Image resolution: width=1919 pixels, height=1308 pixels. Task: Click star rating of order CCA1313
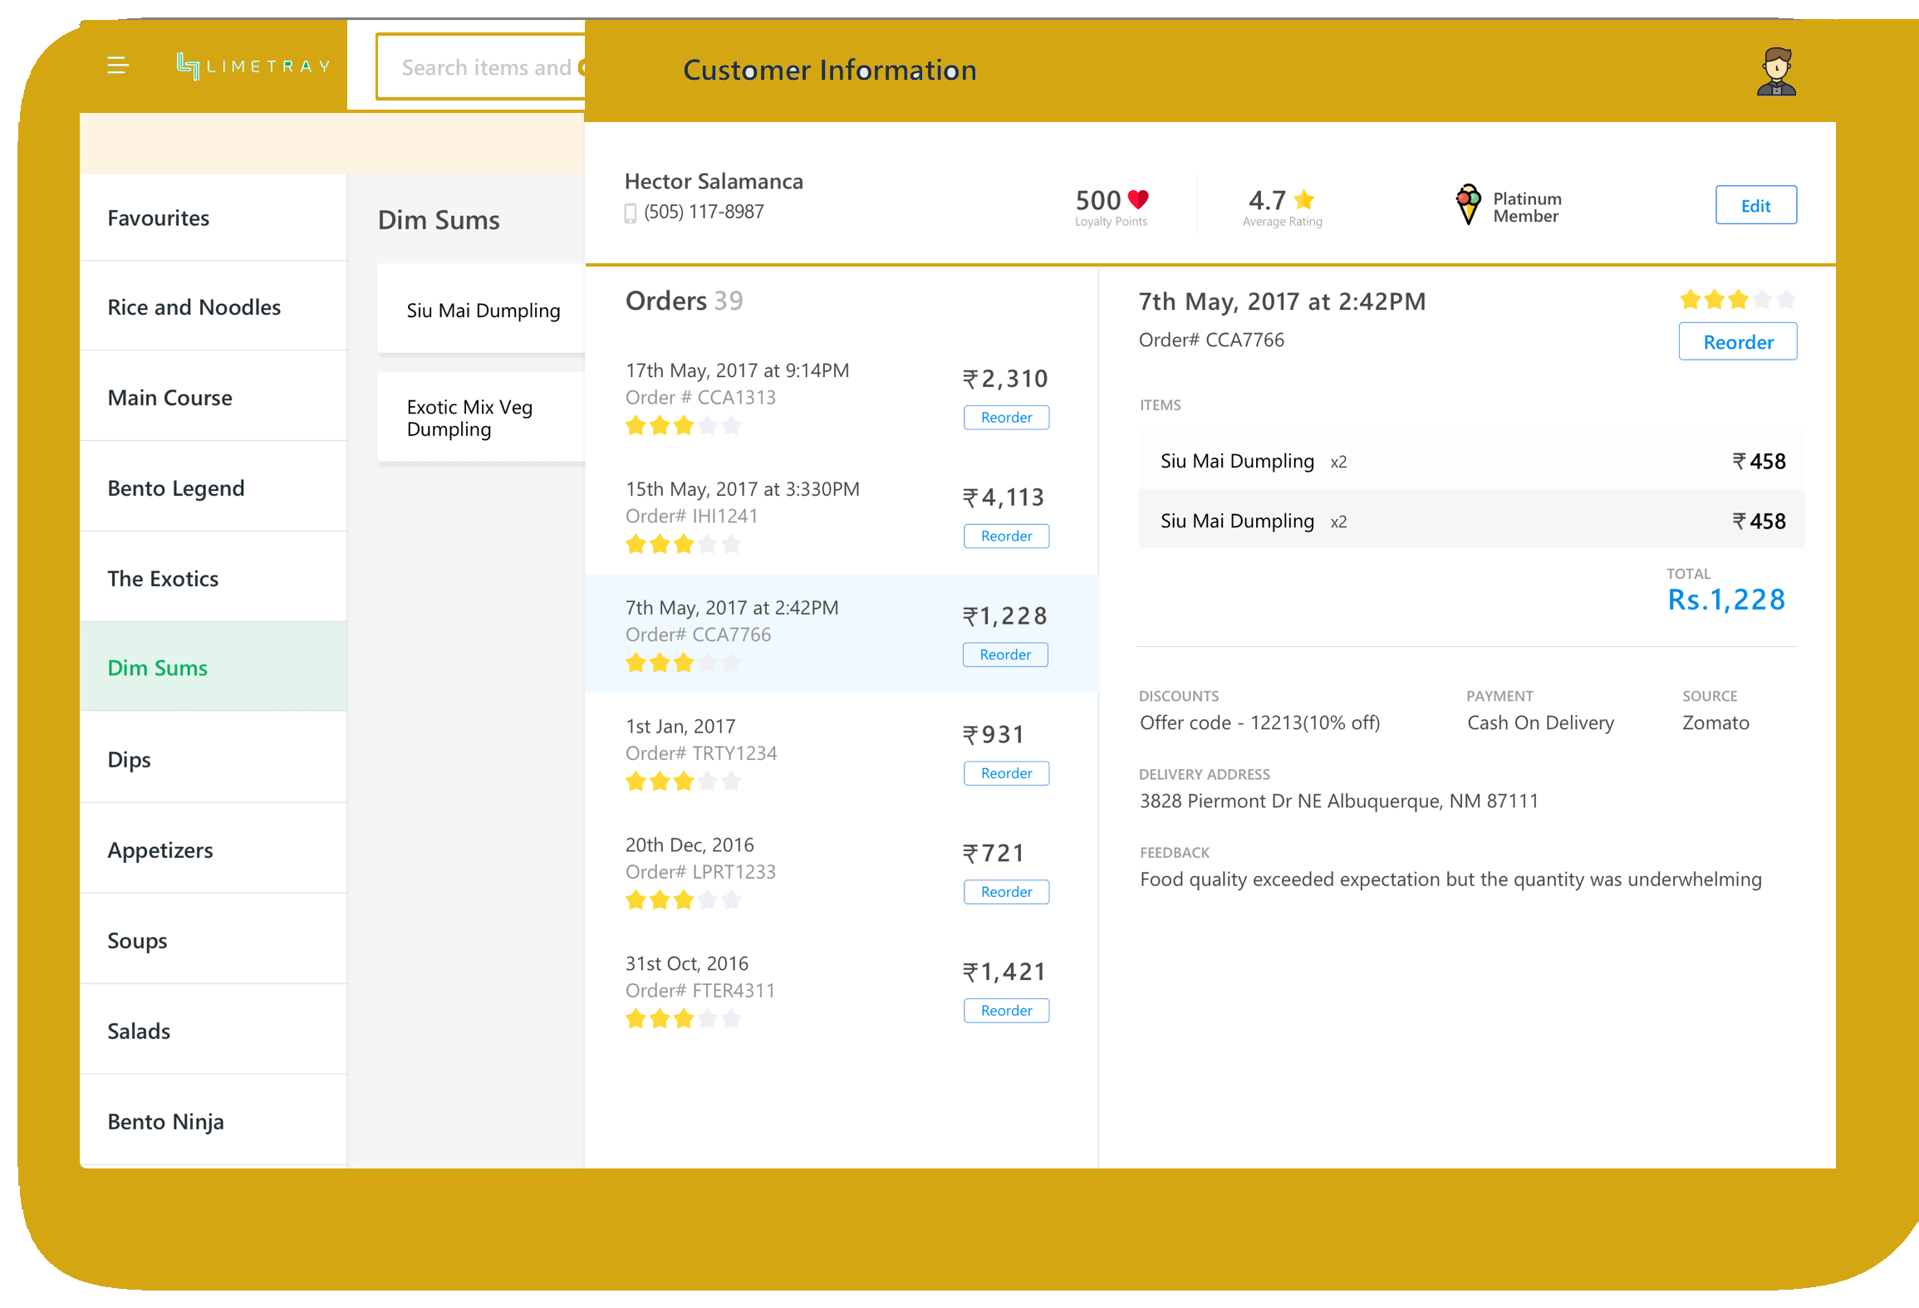683,426
